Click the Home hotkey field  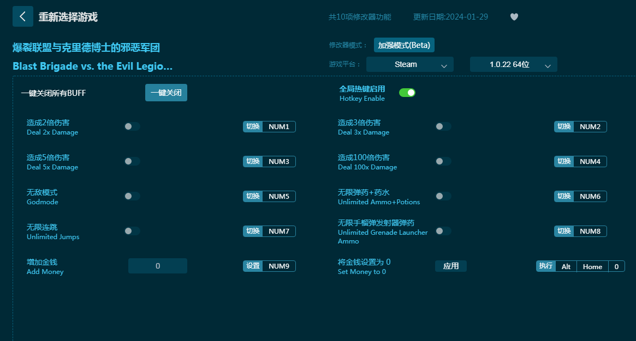pos(593,266)
